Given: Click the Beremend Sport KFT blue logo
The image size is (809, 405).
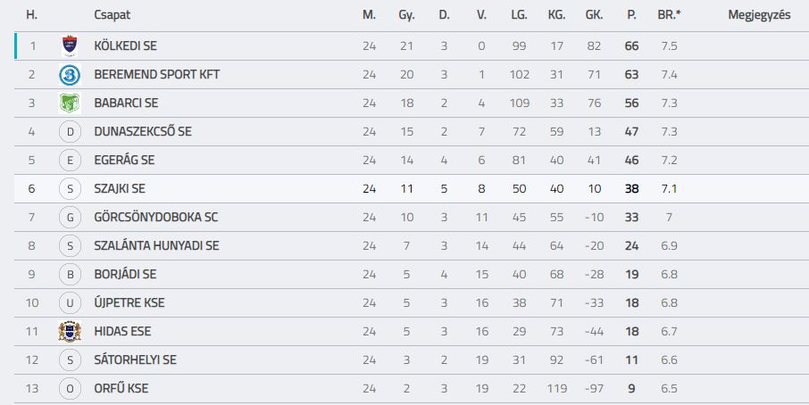Looking at the screenshot, I should click(x=70, y=75).
